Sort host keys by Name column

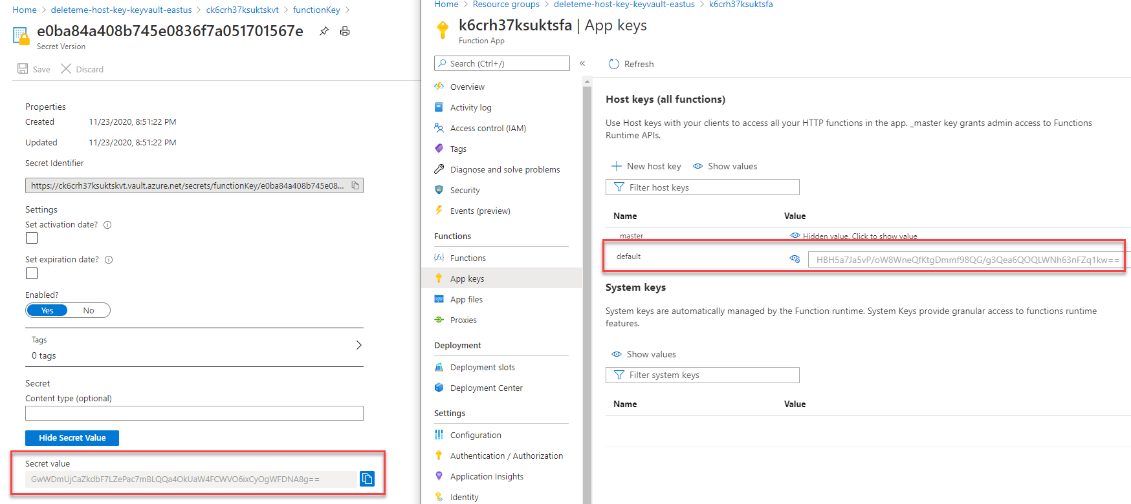point(625,216)
